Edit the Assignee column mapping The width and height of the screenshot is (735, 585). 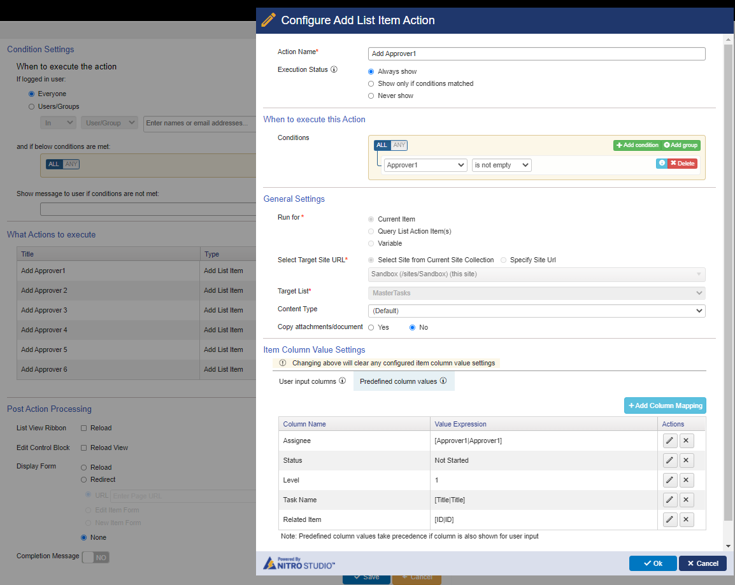(670, 441)
